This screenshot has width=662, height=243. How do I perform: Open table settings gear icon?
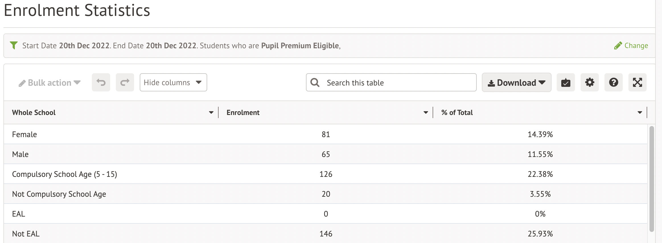pyautogui.click(x=589, y=83)
